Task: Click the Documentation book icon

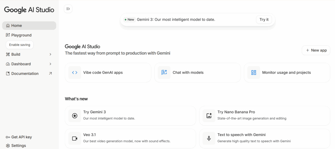Action: [x=8, y=74]
